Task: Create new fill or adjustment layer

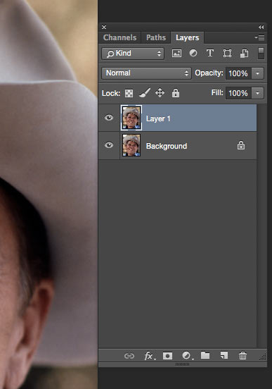Action: click(187, 356)
